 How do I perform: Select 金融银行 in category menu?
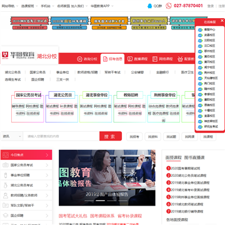pos(162,72)
